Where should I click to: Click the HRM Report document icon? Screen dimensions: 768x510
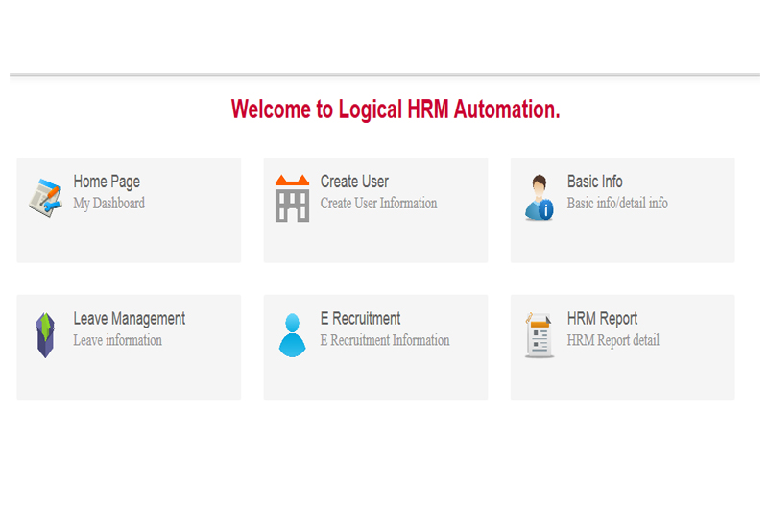pyautogui.click(x=539, y=335)
